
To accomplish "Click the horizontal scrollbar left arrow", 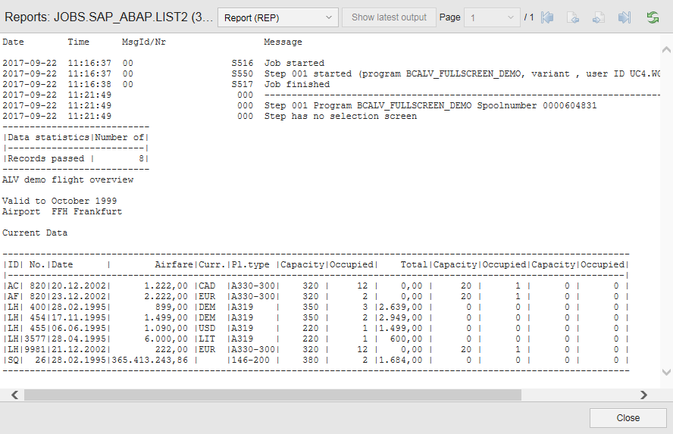I will click(14, 395).
